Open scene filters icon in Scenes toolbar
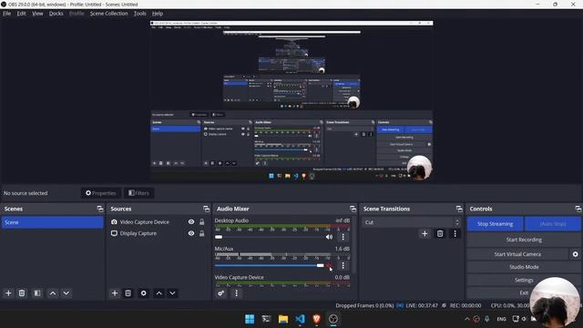583x328 pixels. pyautogui.click(x=37, y=293)
